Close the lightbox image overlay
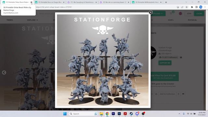This screenshot has width=208, height=117. pyautogui.click(x=150, y=12)
